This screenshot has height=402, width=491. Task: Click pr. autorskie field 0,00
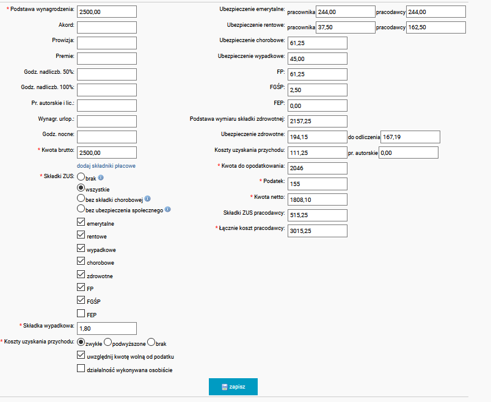409,153
